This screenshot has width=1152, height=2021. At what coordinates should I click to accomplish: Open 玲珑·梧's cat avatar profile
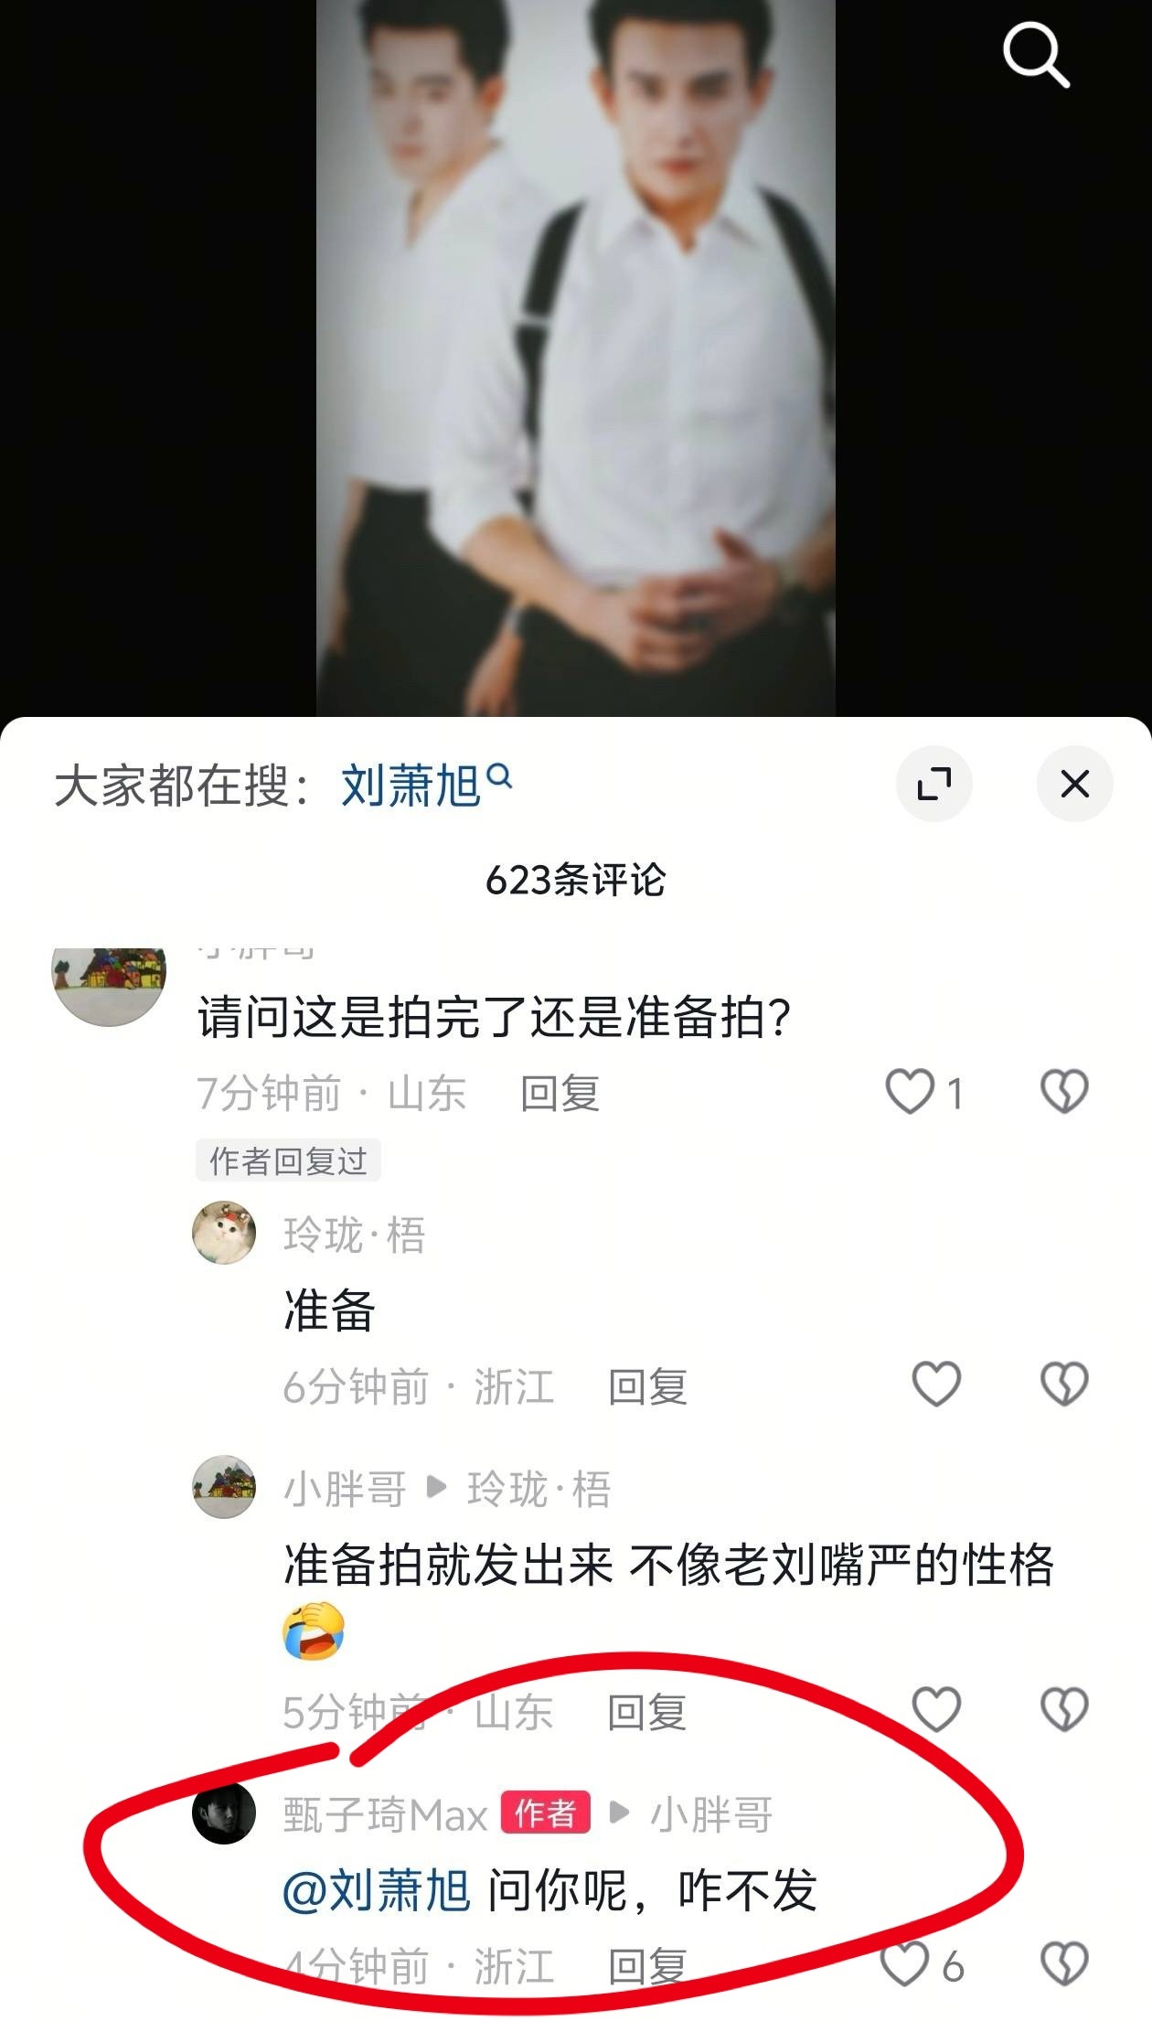pos(224,1233)
